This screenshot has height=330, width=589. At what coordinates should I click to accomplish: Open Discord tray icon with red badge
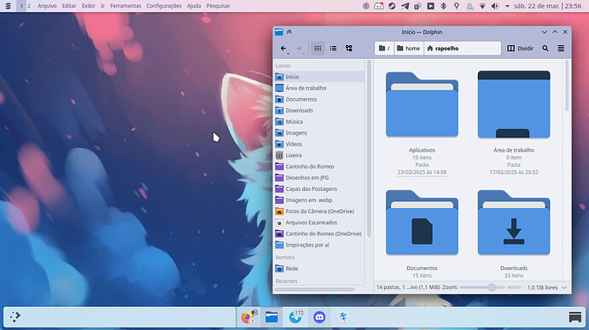[x=379, y=6]
